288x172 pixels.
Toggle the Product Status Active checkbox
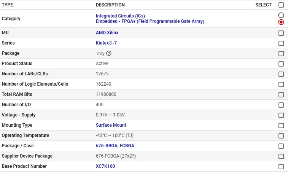[281, 64]
